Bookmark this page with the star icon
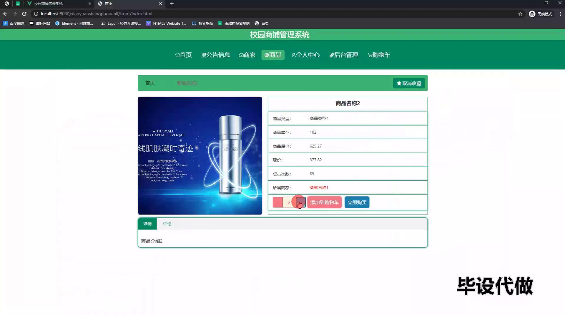 pos(520,14)
